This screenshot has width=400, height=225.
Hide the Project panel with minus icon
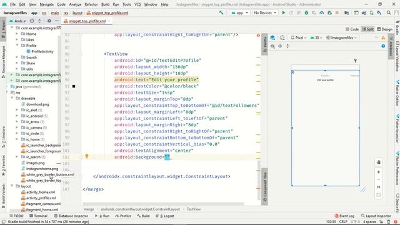57,21
